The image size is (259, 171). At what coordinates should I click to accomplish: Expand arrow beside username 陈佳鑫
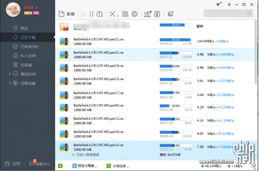click(x=36, y=8)
